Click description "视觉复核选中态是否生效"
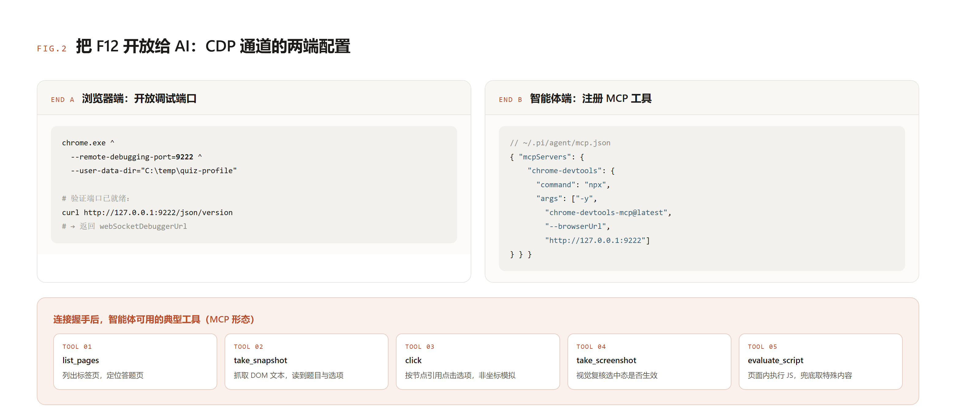The width and height of the screenshot is (956, 417). 617,375
